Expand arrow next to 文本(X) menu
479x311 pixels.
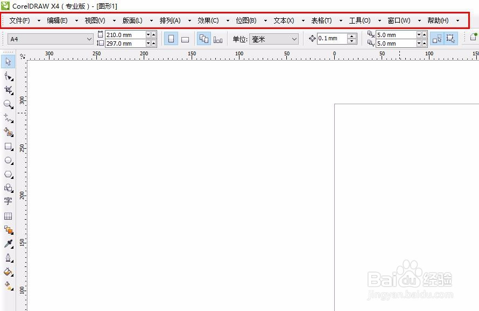point(303,21)
